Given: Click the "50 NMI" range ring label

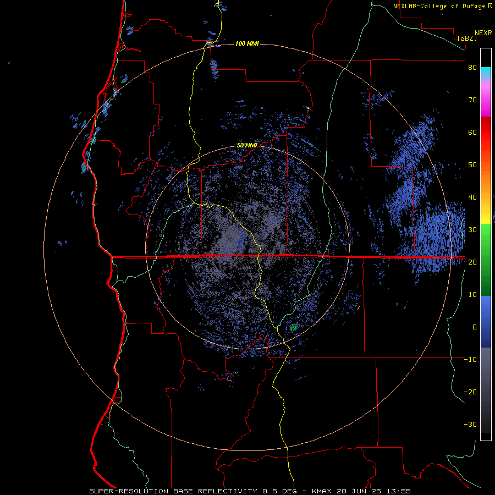Looking at the screenshot, I should [247, 146].
